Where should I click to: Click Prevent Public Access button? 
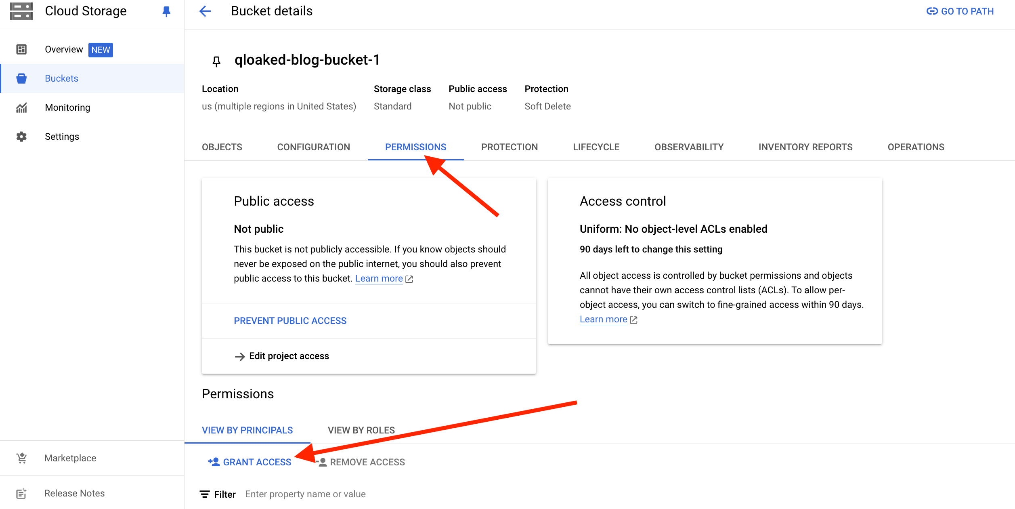coord(290,321)
